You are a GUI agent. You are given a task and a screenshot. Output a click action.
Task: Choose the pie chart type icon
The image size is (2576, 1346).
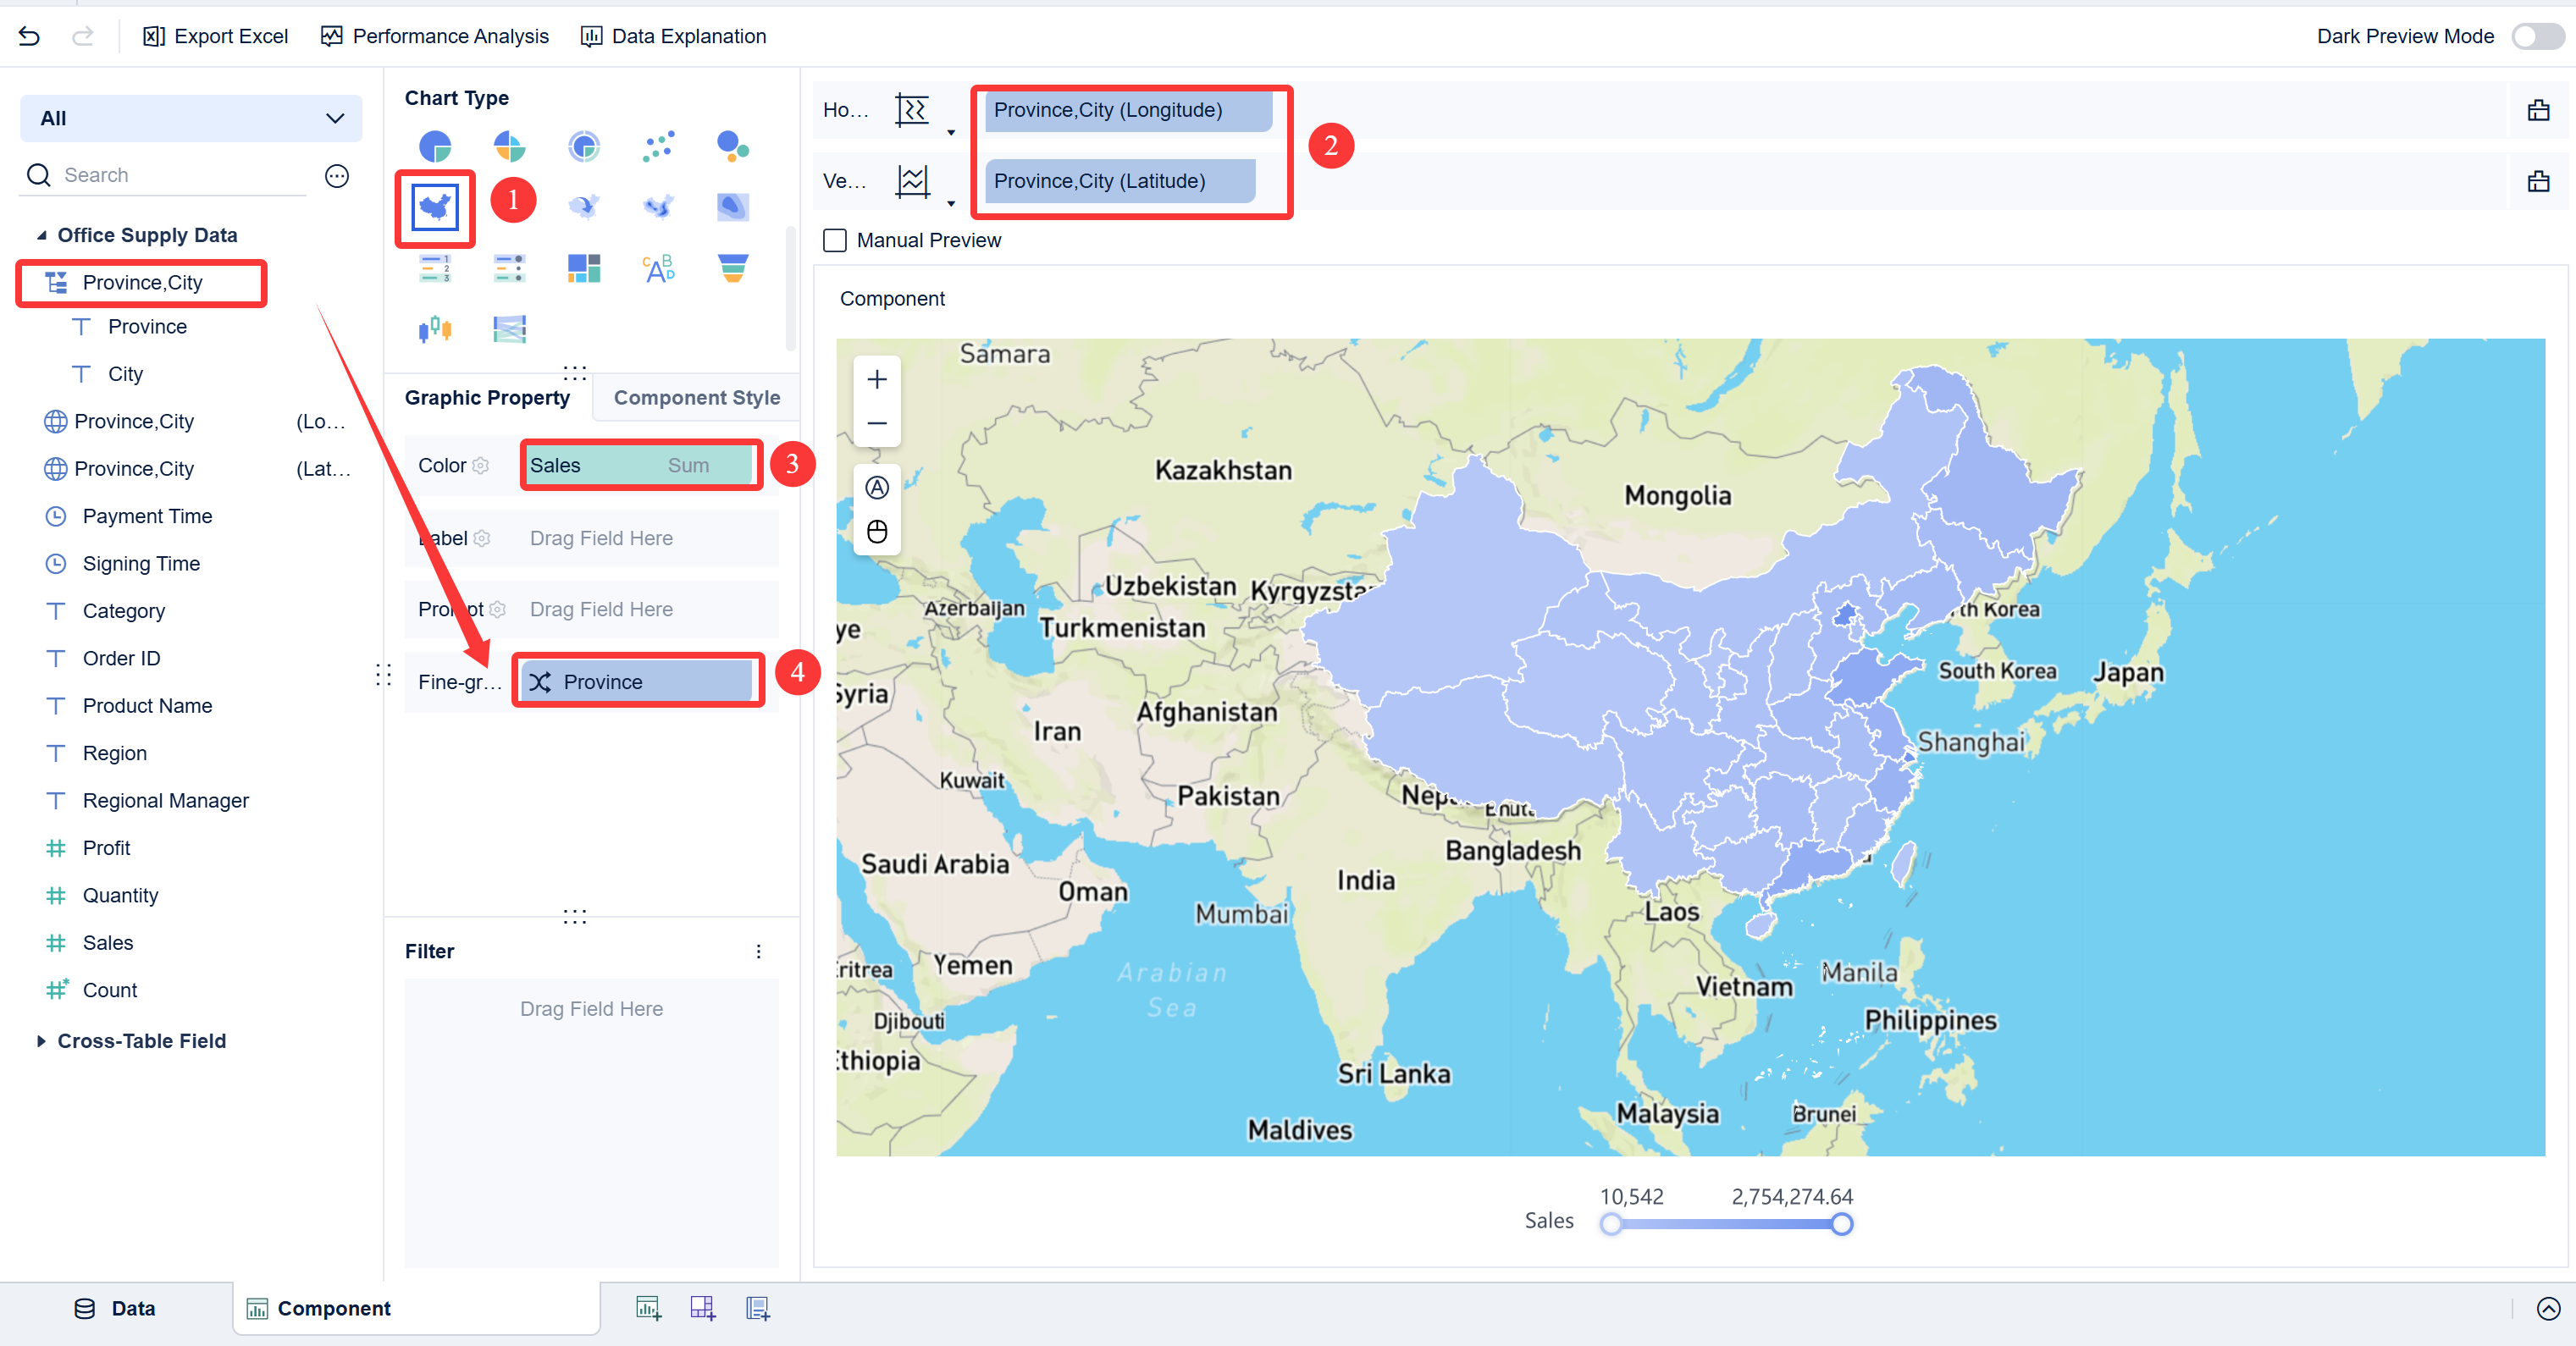(x=435, y=147)
